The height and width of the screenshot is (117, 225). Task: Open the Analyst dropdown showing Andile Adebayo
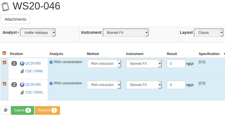pyautogui.click(x=38, y=33)
